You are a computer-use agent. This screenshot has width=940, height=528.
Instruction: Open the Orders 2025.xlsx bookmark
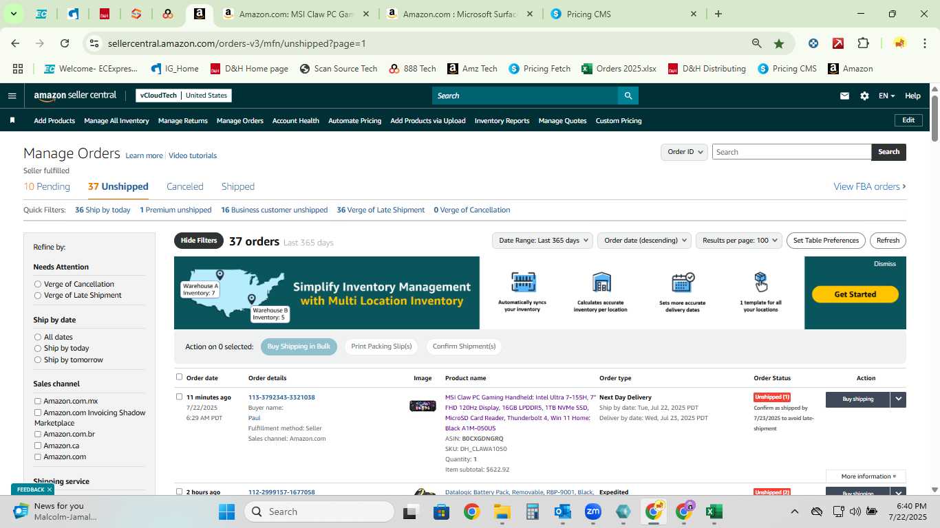click(x=619, y=69)
